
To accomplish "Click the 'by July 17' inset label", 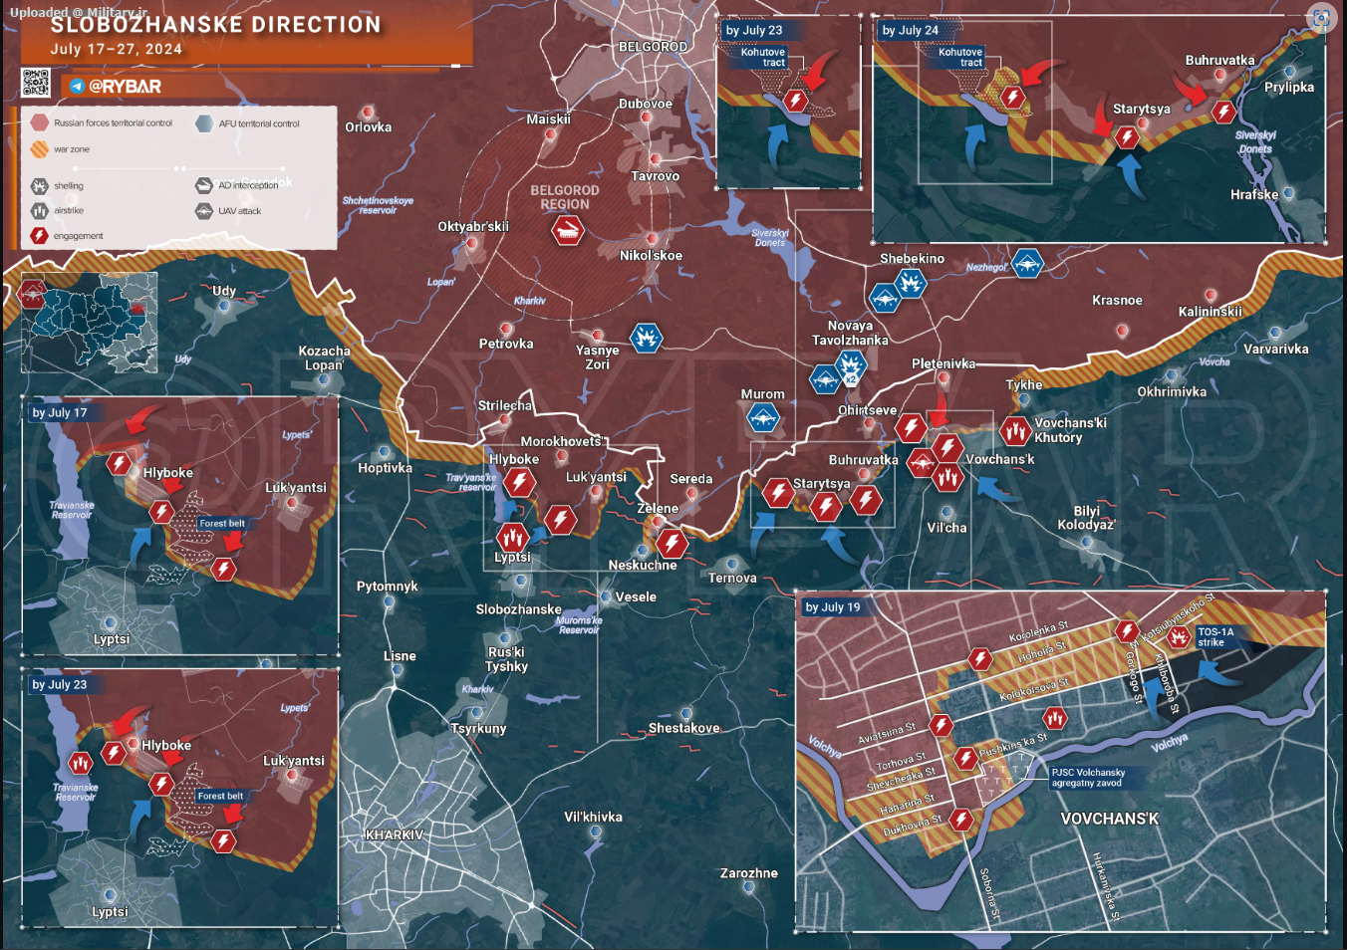I will [60, 412].
